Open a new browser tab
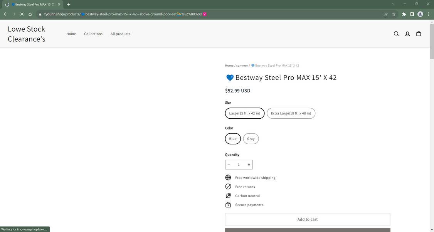This screenshot has width=434, height=232. (x=69, y=4)
